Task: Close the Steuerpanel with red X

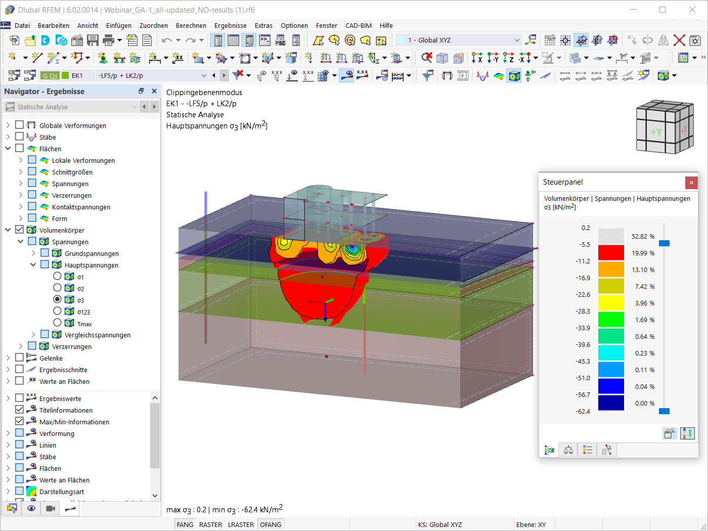Action: [x=691, y=182]
